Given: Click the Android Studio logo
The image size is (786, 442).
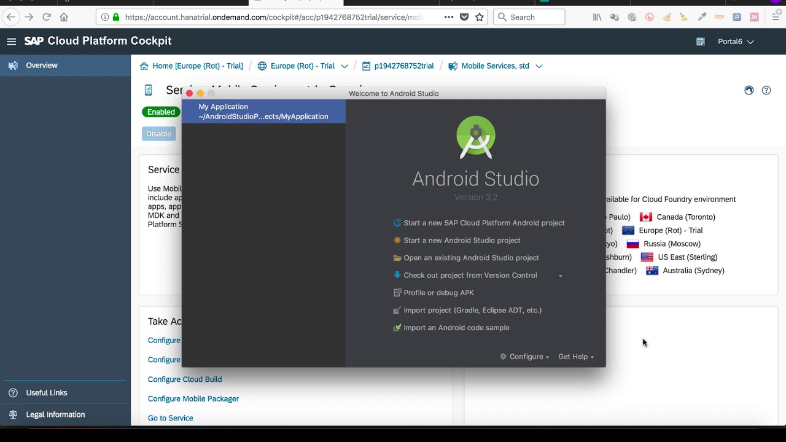Looking at the screenshot, I should [x=476, y=138].
